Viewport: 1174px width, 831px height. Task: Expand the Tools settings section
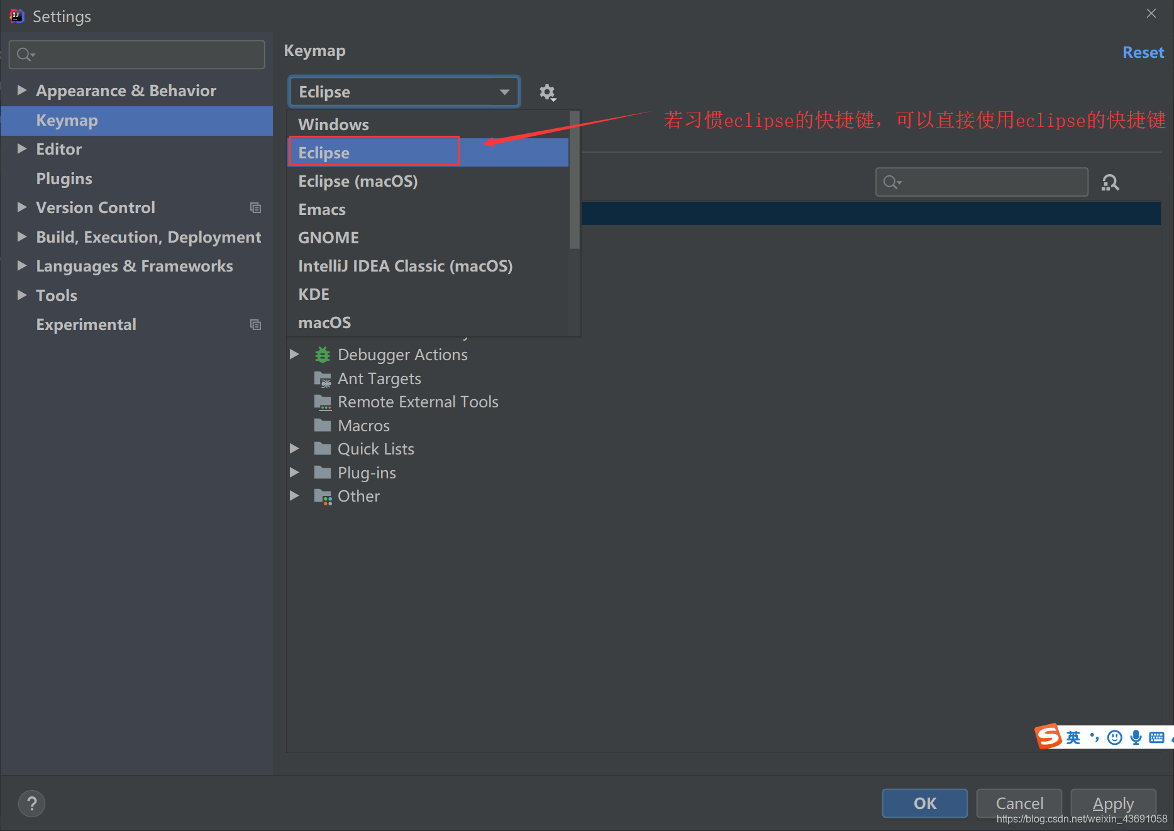pos(22,295)
